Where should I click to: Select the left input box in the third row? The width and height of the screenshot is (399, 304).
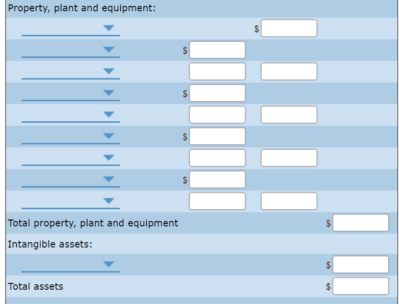(x=217, y=71)
